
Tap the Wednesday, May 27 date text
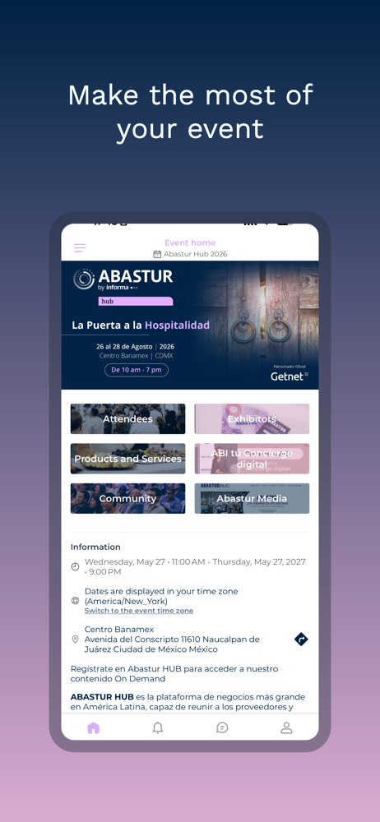point(195,566)
